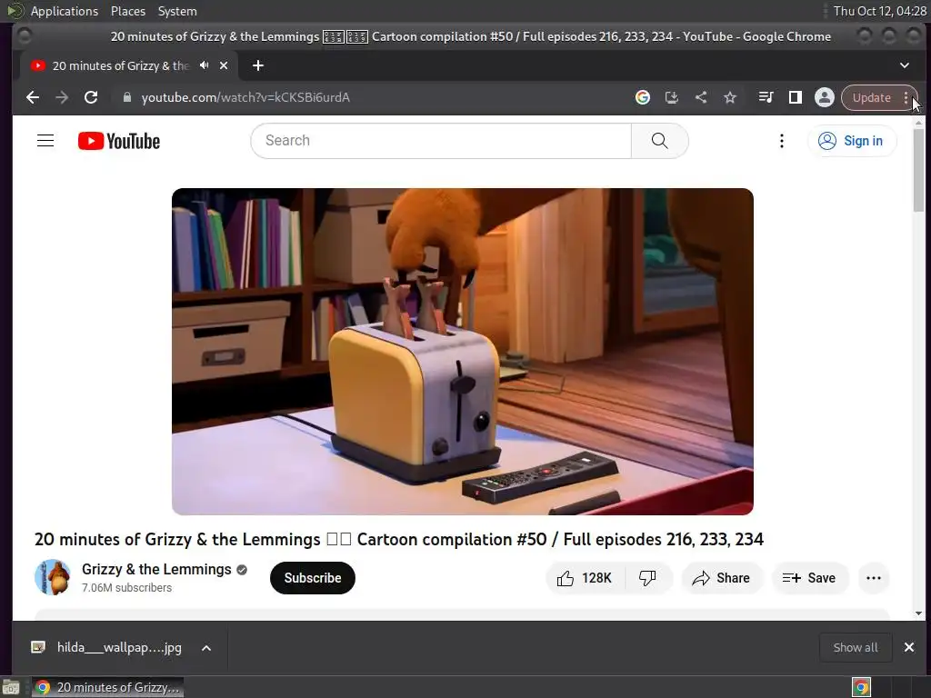This screenshot has width=931, height=698.
Task: Expand the tab search dropdown
Action: 905,65
